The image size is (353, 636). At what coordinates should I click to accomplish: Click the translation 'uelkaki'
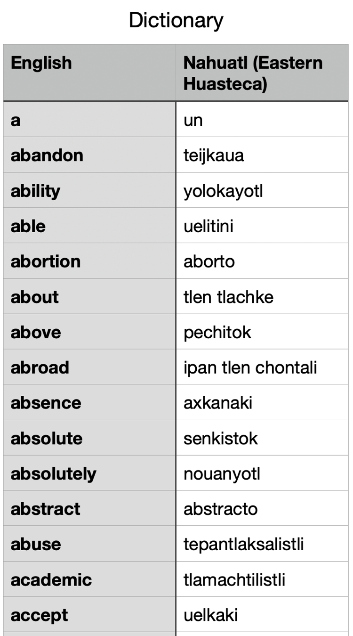click(x=211, y=615)
